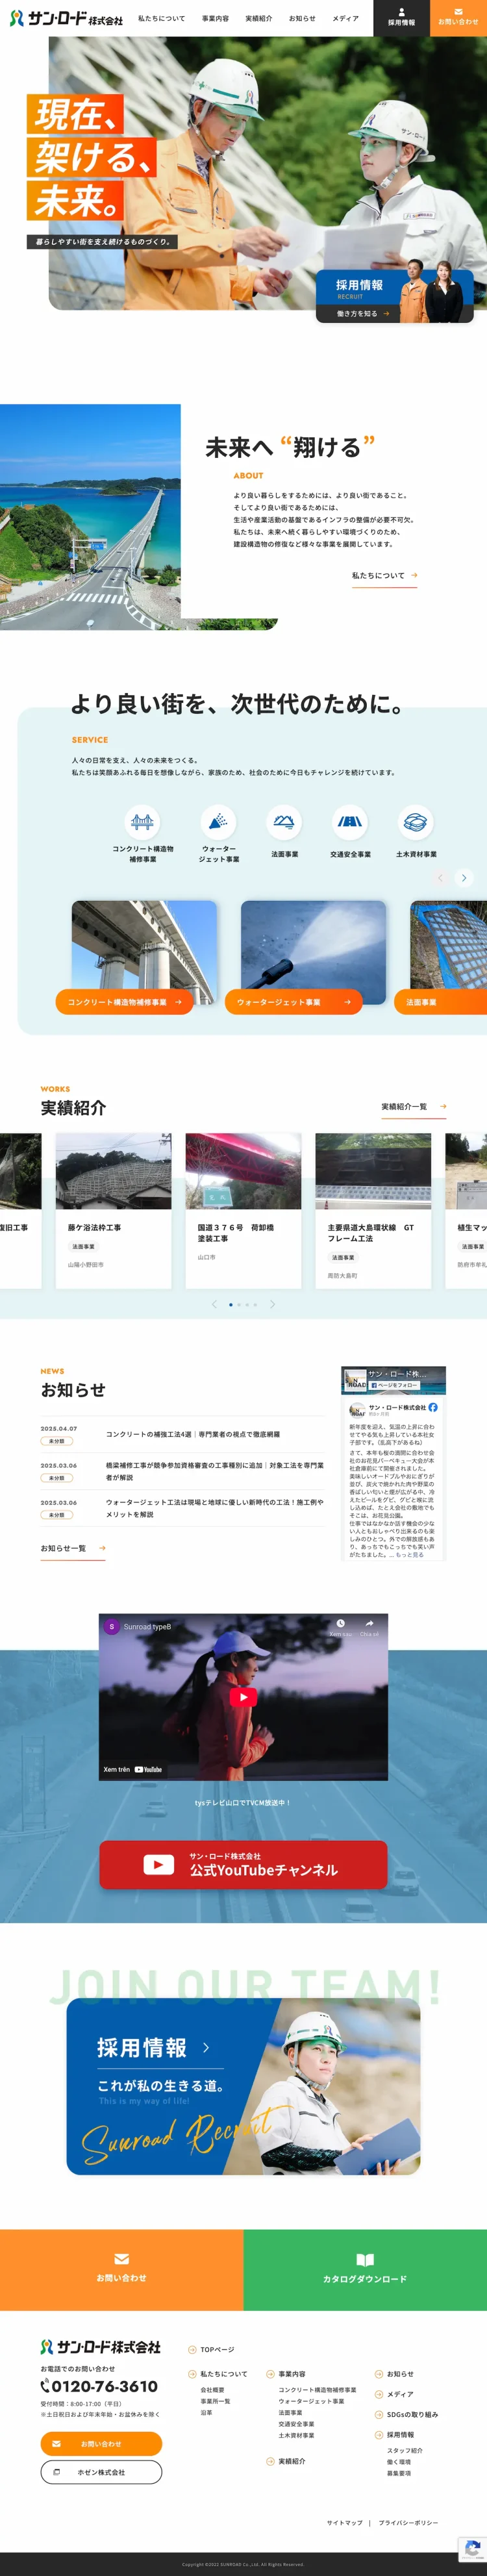Open the orange ウォータージェット事業 card button
The image size is (487, 2576).
(293, 1002)
